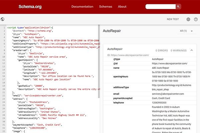
Task: Click the "areaServed" code line
Action: pos(22,50)
